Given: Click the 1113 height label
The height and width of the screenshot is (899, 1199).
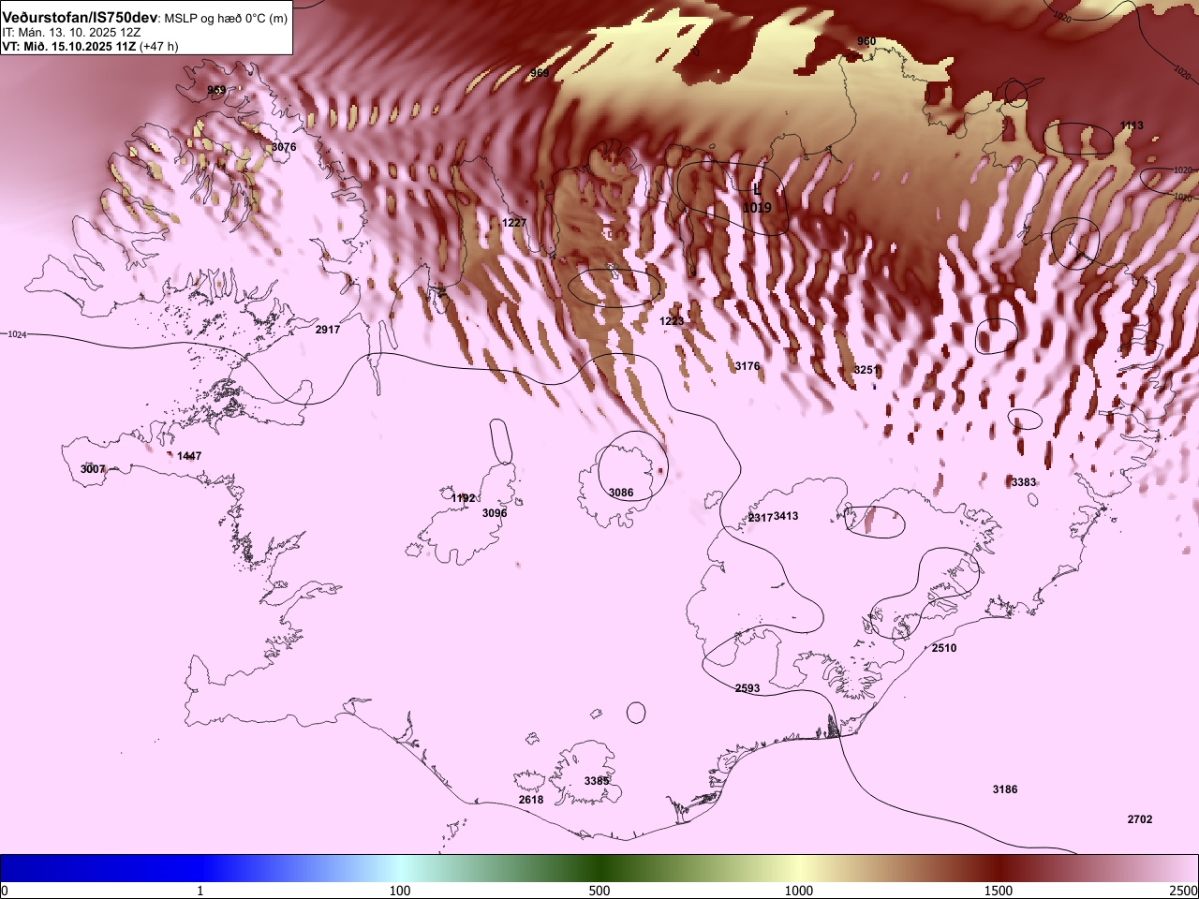Looking at the screenshot, I should (x=1132, y=125).
